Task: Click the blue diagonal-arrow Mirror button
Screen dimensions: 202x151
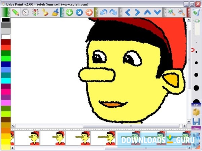Action: click(x=79, y=12)
